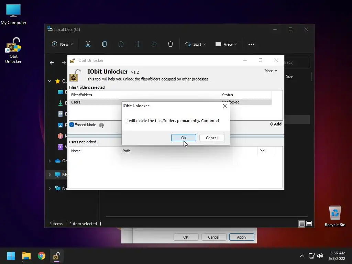Expand the Network tree node

click(x=49, y=188)
